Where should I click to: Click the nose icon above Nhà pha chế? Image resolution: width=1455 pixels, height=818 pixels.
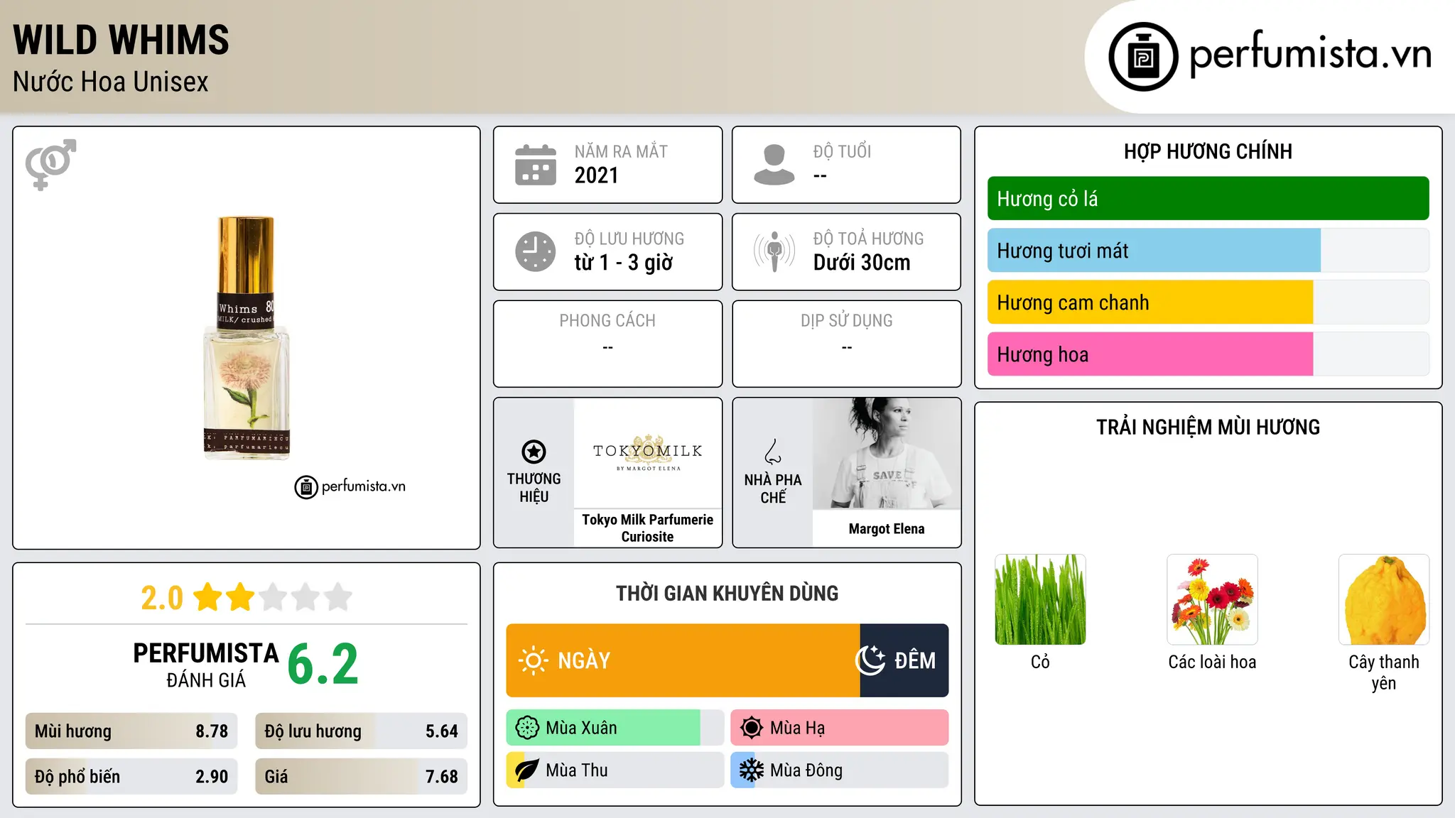pyautogui.click(x=773, y=452)
